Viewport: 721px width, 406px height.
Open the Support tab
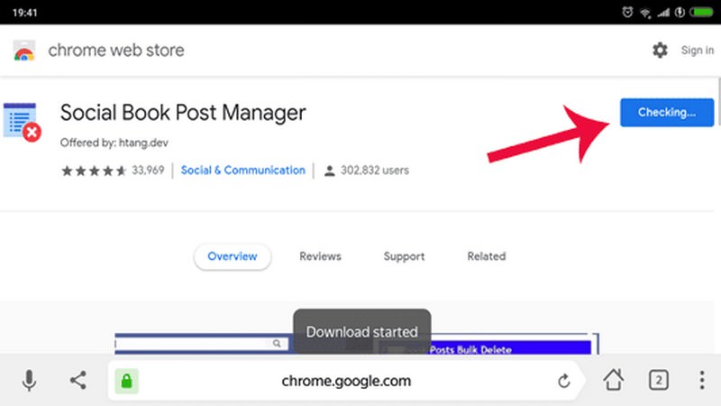click(x=404, y=256)
